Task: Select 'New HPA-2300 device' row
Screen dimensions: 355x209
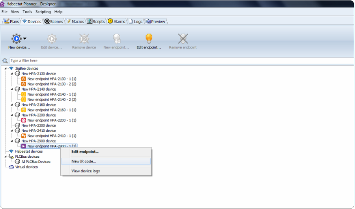Action: coord(39,125)
